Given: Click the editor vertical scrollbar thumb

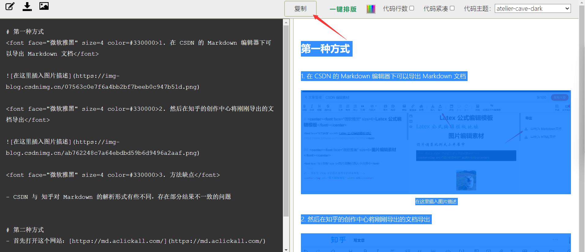Looking at the screenshot, I should (286, 121).
